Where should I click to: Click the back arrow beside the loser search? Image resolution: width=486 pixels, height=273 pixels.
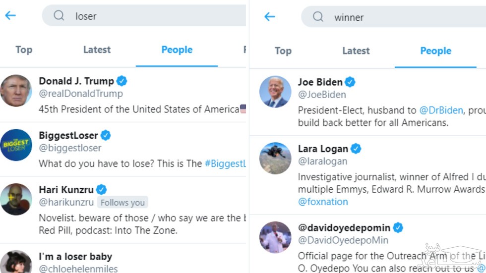10,15
